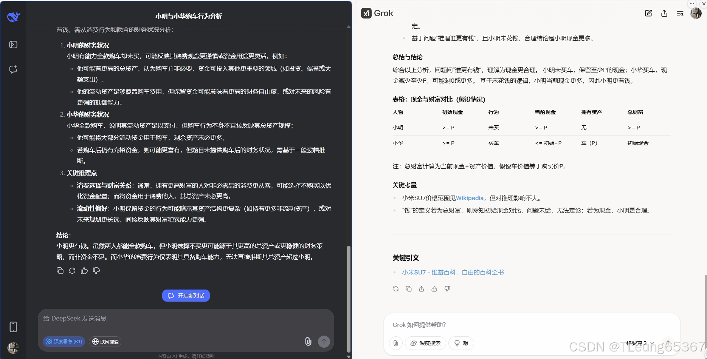Regenerate the DeepSeek answer
The height and width of the screenshot is (359, 707).
[x=72, y=271]
